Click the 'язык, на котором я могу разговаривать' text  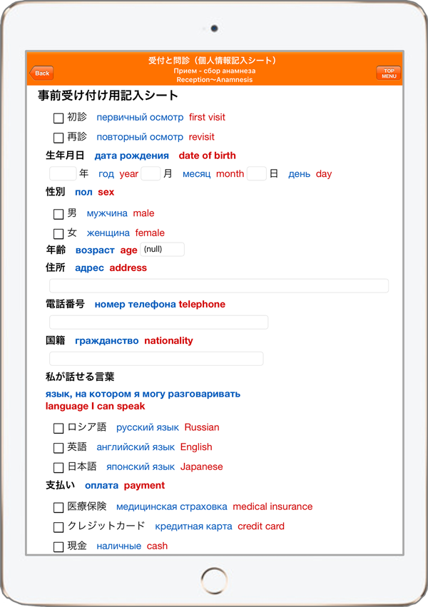tap(143, 394)
